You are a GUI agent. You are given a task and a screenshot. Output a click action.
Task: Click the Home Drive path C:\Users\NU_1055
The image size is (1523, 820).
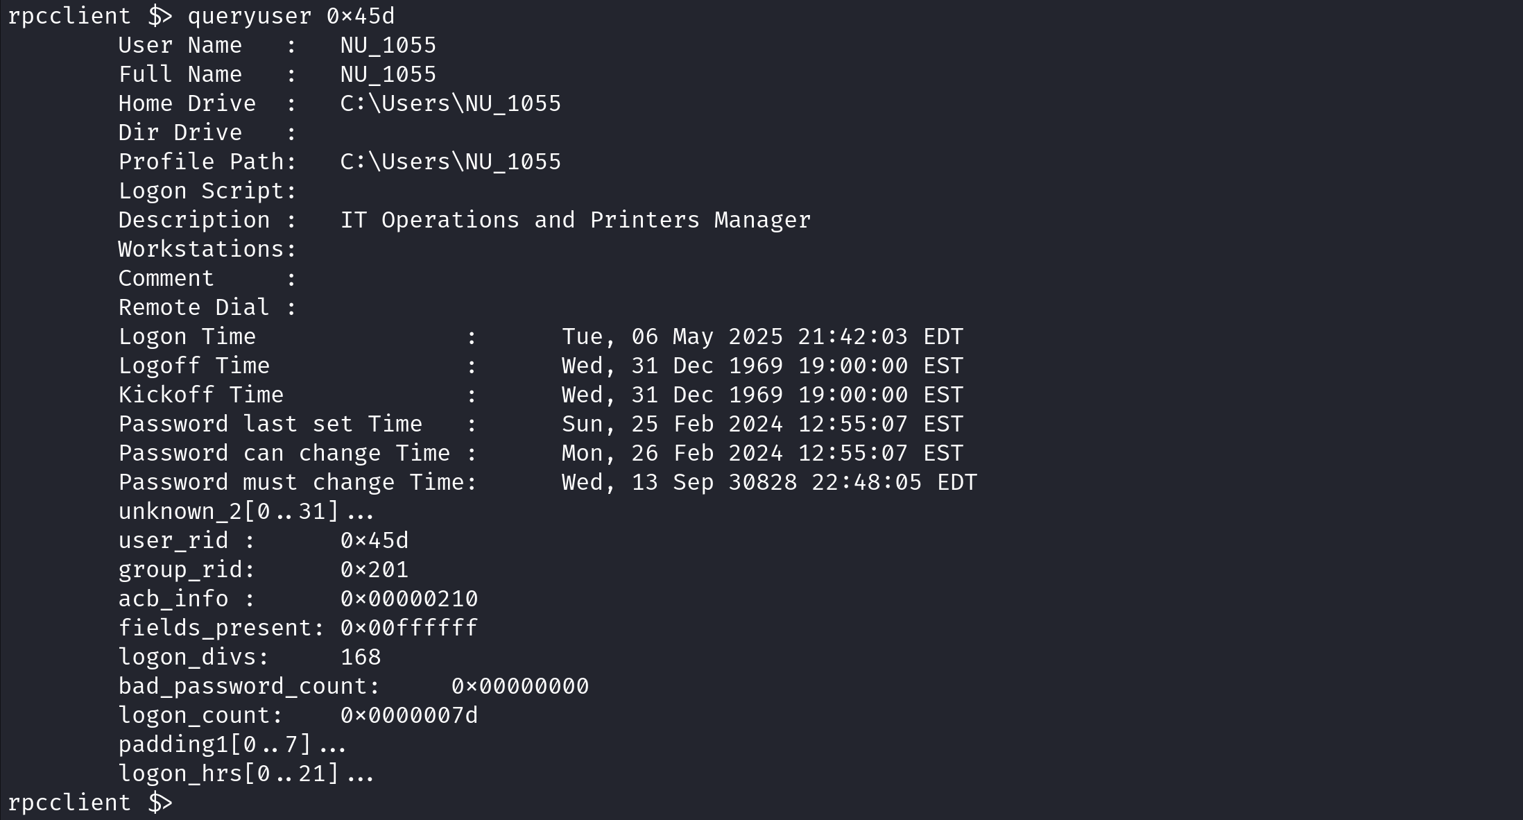click(451, 104)
